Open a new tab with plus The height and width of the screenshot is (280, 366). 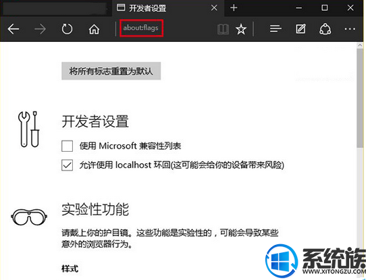tap(234, 8)
